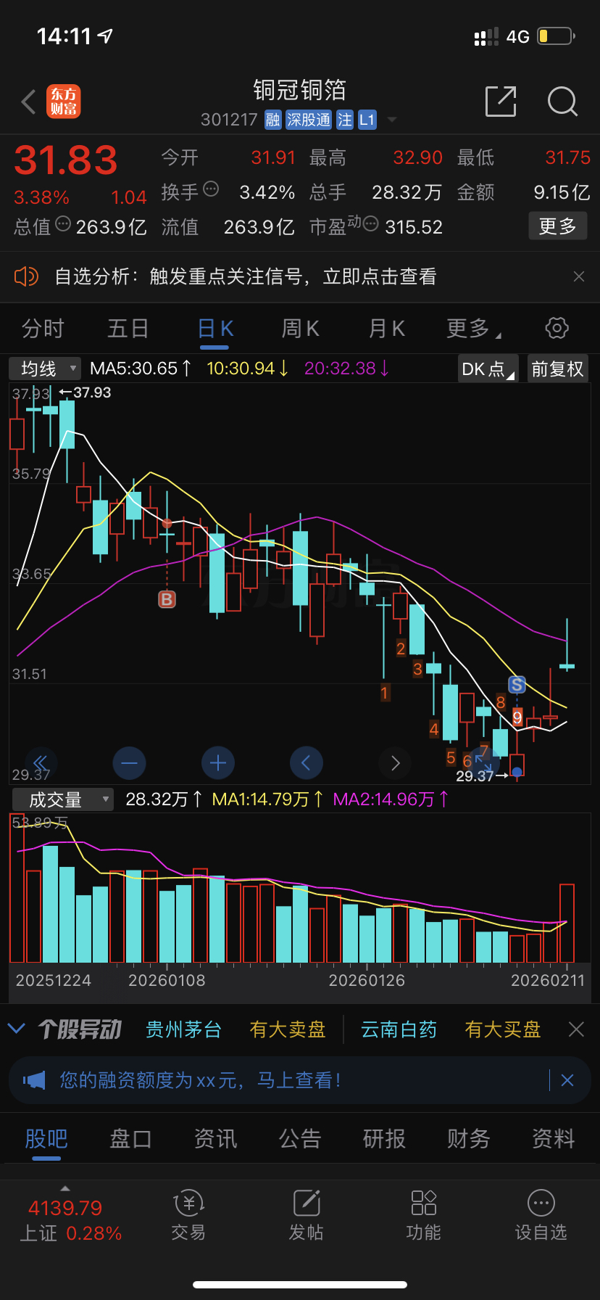Switch to 周K chart tab
Viewport: 600px width, 1300px height.
coord(300,329)
